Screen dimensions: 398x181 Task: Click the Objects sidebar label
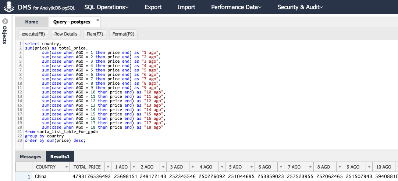4,35
